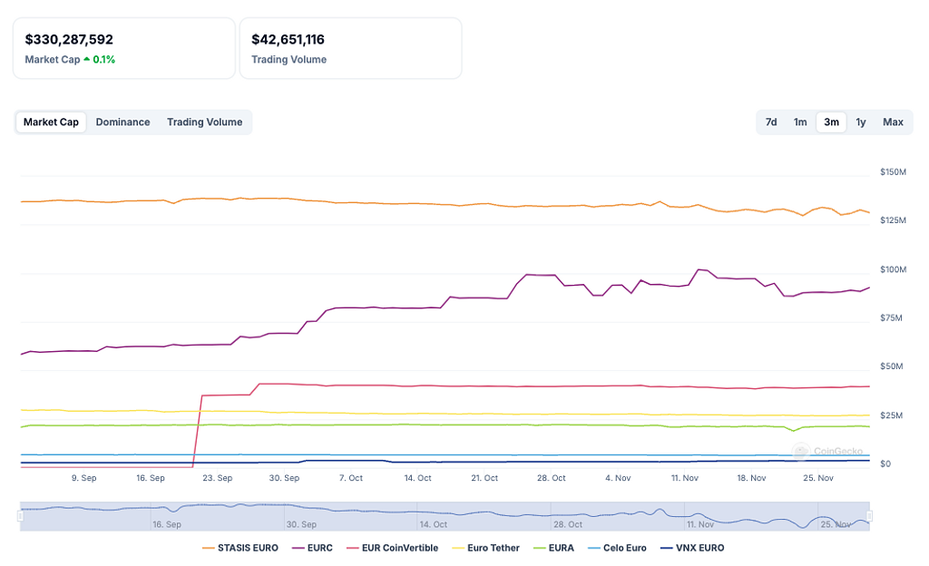
Task: Click the Trading Volume value card
Action: (x=350, y=48)
